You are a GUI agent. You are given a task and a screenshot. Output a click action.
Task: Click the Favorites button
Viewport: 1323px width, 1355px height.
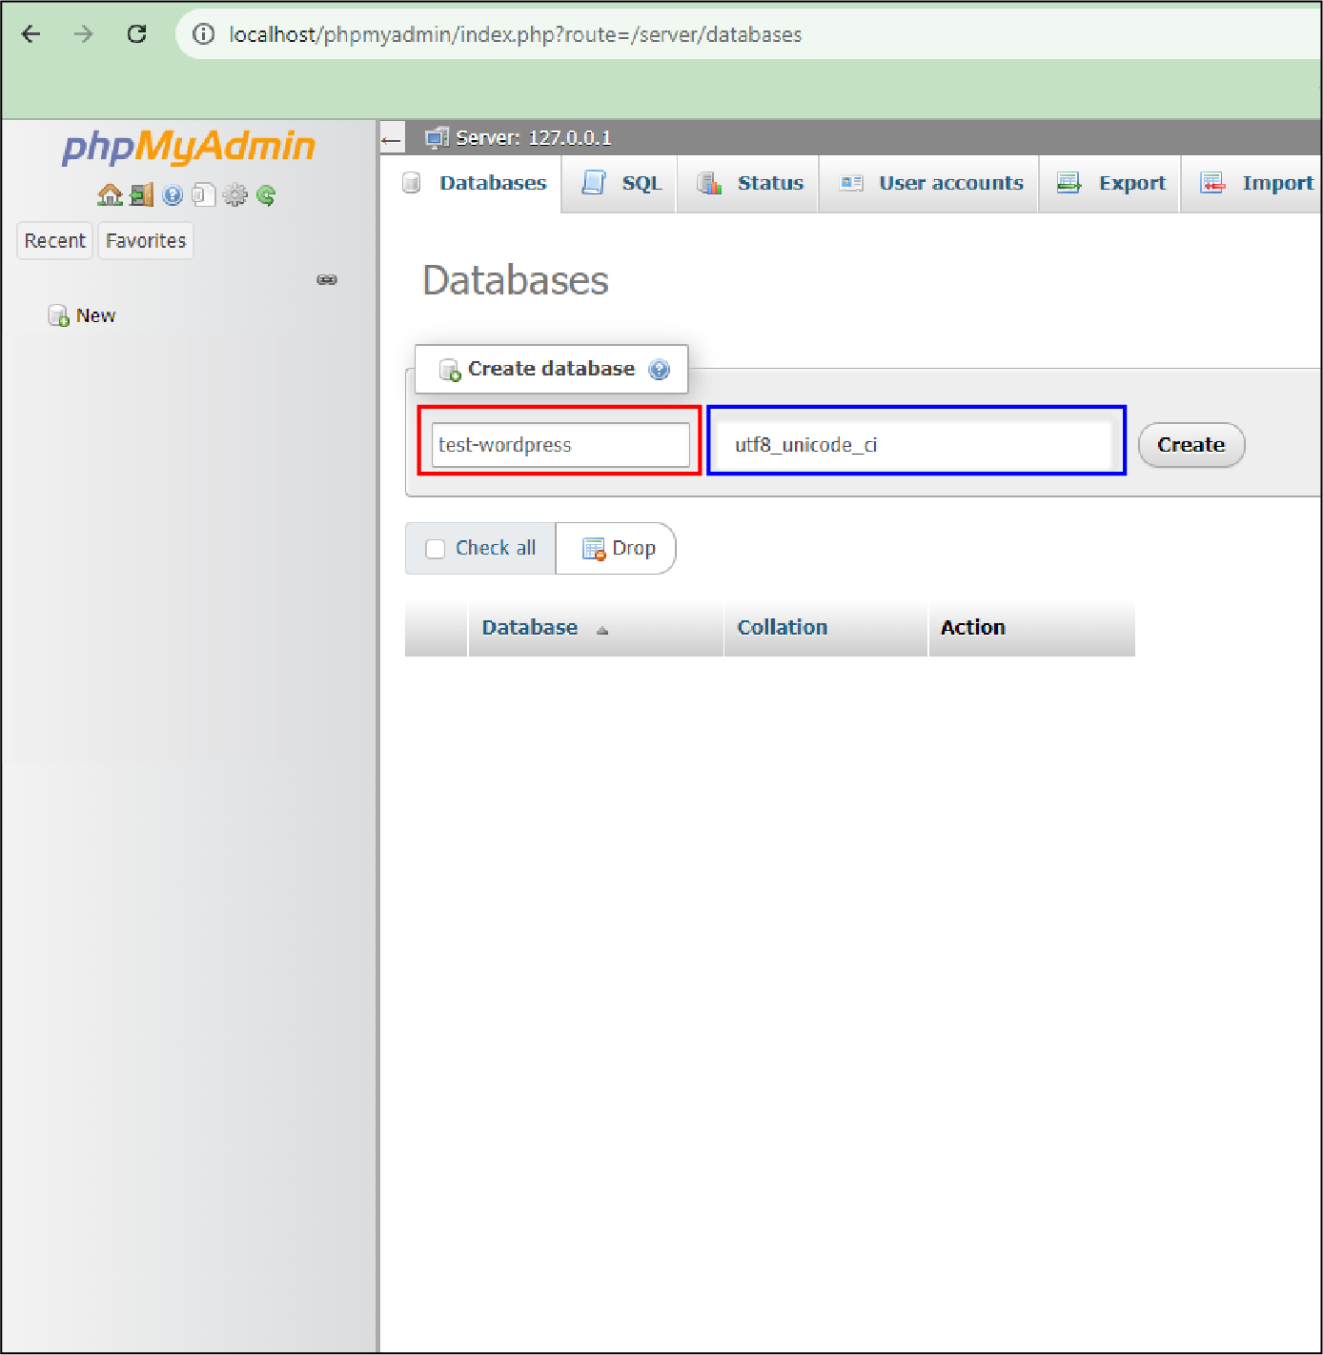click(146, 241)
